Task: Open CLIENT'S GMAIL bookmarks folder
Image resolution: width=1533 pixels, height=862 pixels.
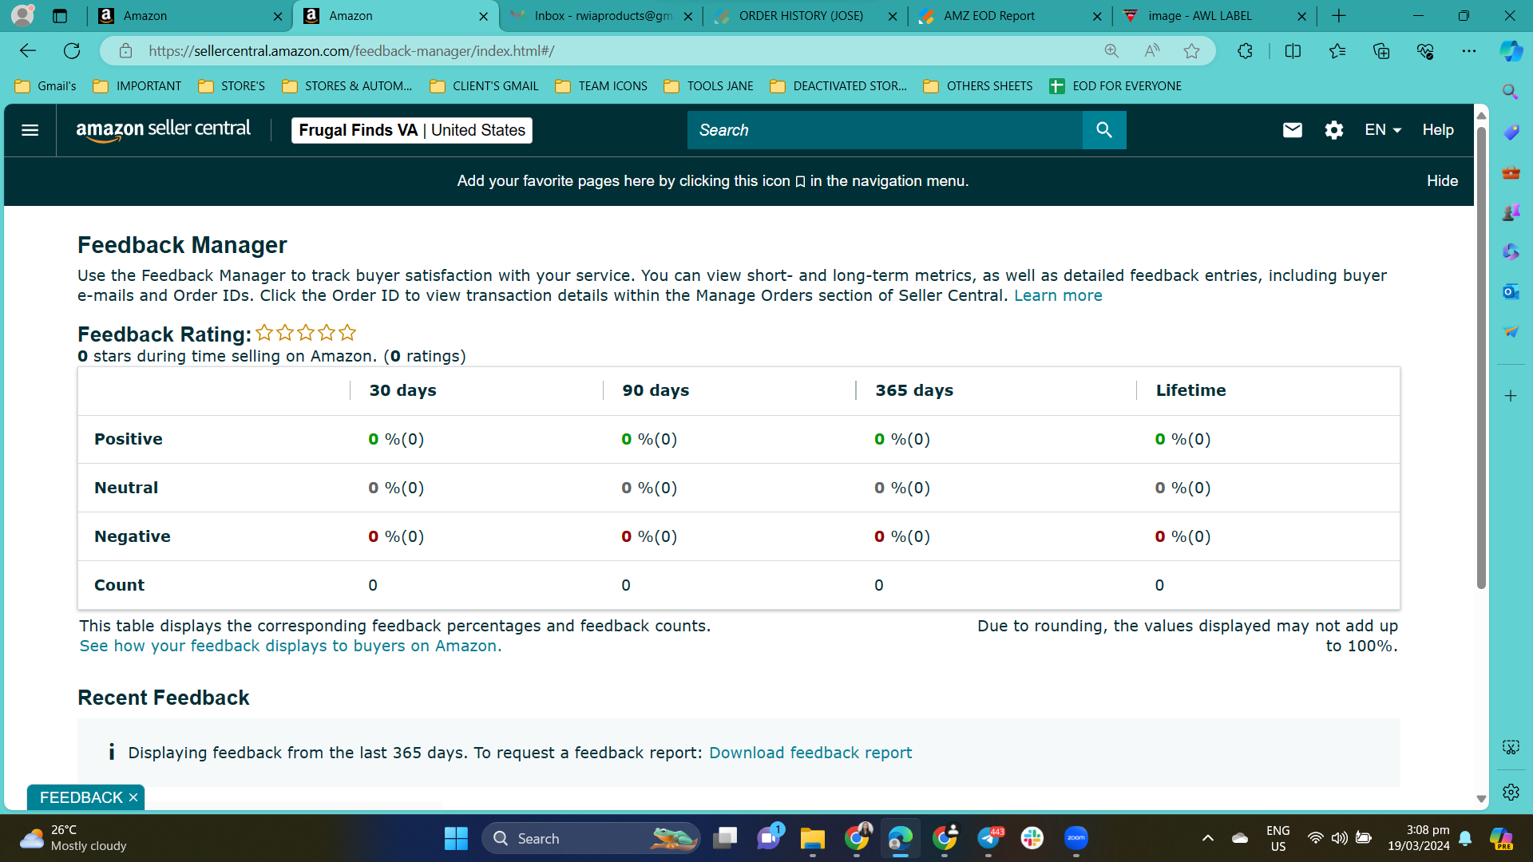Action: pyautogui.click(x=484, y=86)
